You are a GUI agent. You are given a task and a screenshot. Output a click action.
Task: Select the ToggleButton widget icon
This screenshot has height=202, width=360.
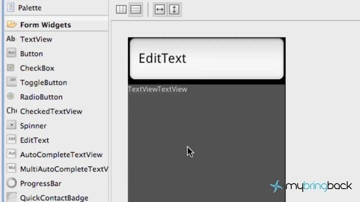pos(11,82)
